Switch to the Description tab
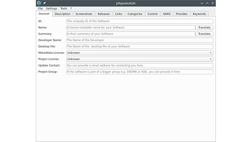The width and height of the screenshot is (252, 142). click(x=62, y=14)
